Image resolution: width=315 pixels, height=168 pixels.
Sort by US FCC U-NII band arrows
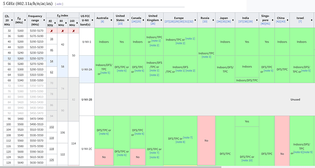[92, 20]
